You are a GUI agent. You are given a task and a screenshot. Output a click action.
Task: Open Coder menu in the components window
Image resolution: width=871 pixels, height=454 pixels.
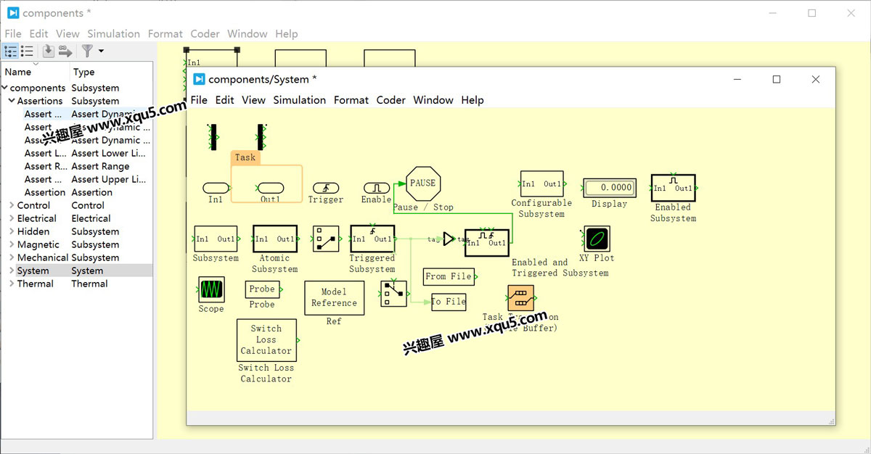[x=205, y=33]
